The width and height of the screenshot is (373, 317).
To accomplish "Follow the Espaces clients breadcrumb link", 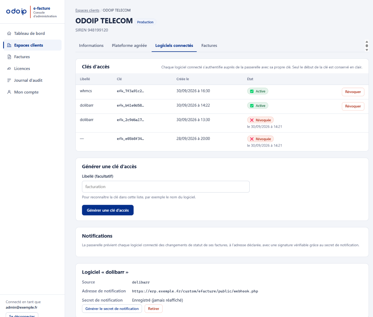I will 87,10.
